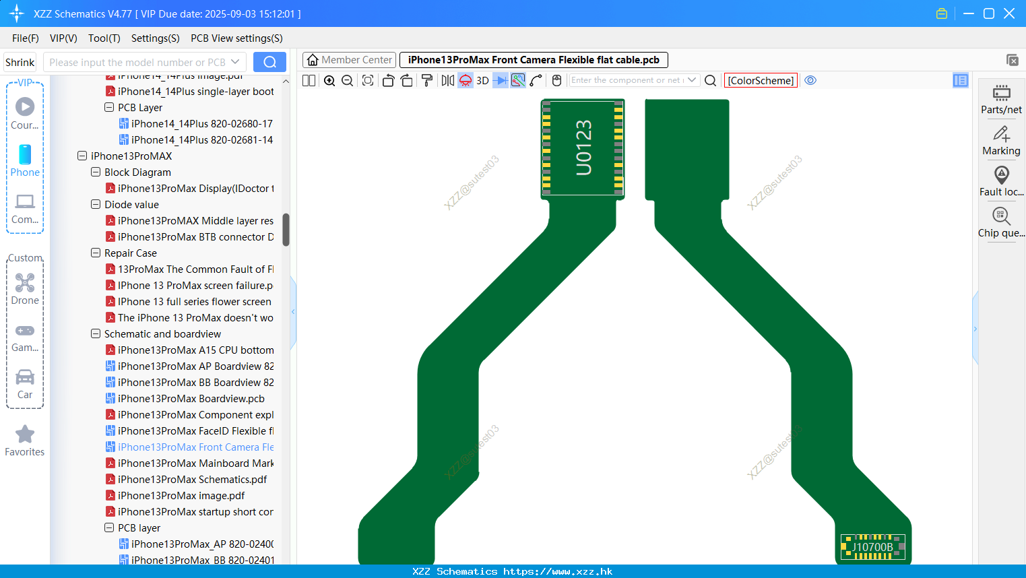This screenshot has height=578, width=1026.
Task: Select the Computer category
Action: click(x=25, y=208)
